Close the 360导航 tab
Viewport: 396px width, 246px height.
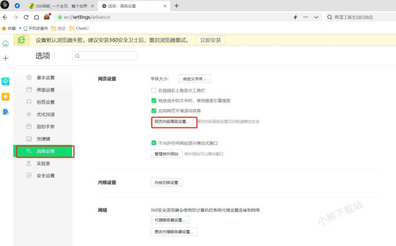pos(92,6)
